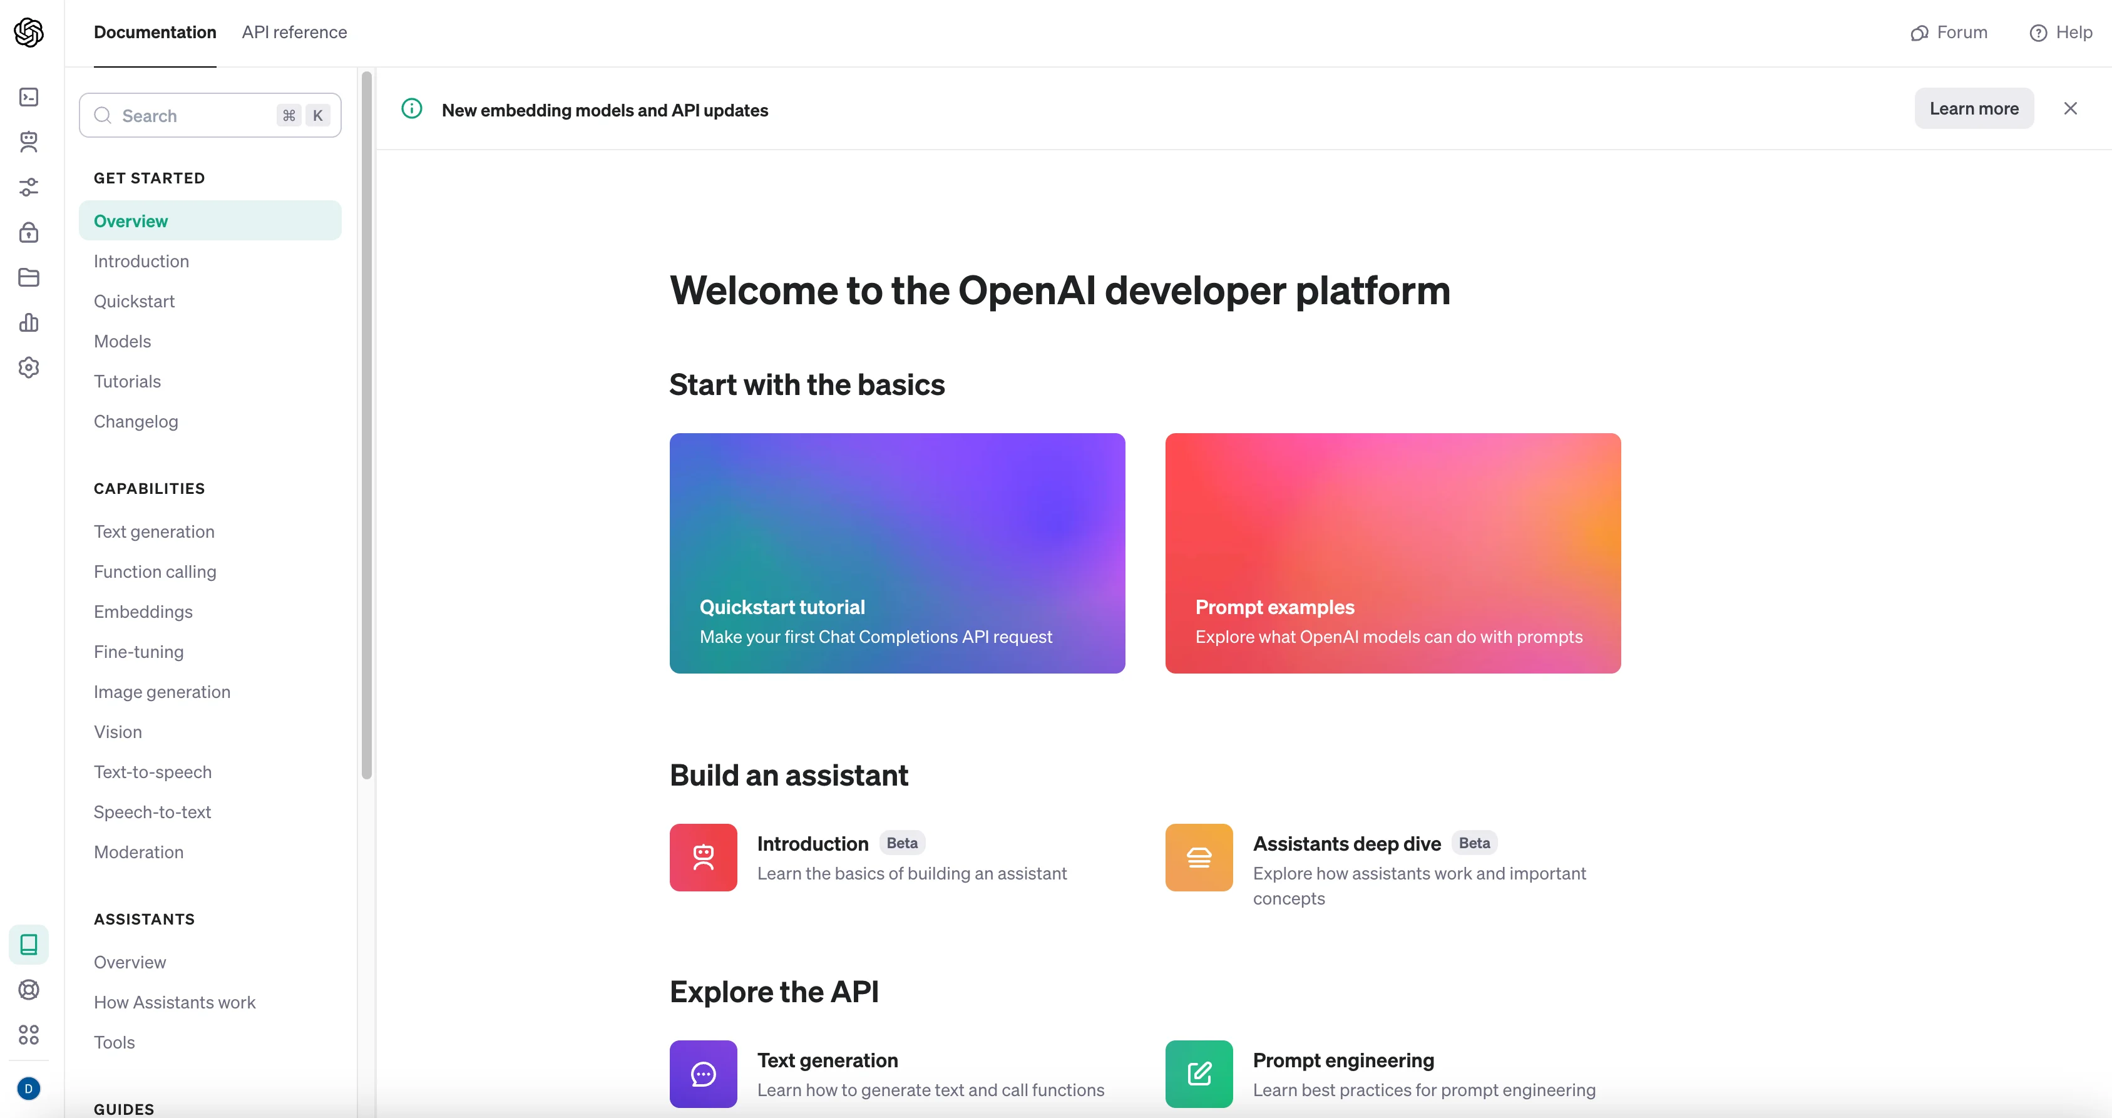Select the Documentation tab
Viewport: 2112px width, 1118px height.
point(155,32)
